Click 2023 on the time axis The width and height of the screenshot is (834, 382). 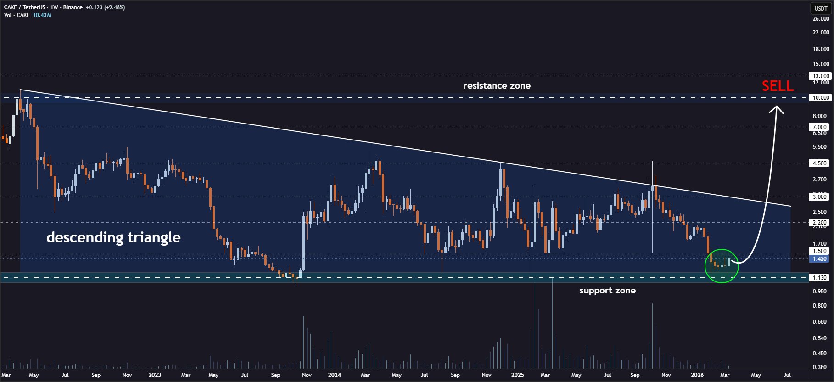coord(155,375)
